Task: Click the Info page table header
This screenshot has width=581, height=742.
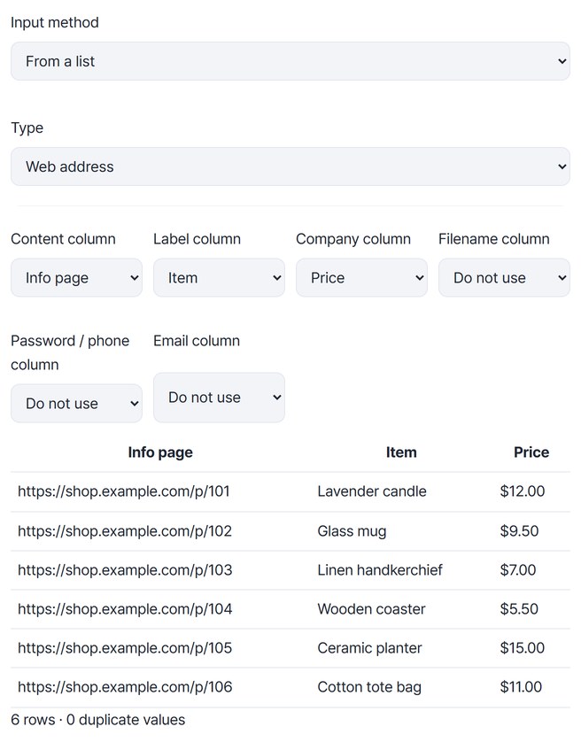Action: pyautogui.click(x=160, y=452)
